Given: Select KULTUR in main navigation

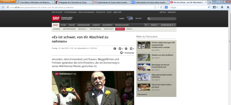Looking at the screenshot, I should click(72, 25).
